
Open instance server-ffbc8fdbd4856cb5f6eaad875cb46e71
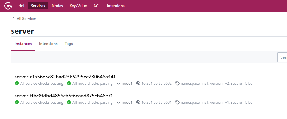[x=63, y=96]
